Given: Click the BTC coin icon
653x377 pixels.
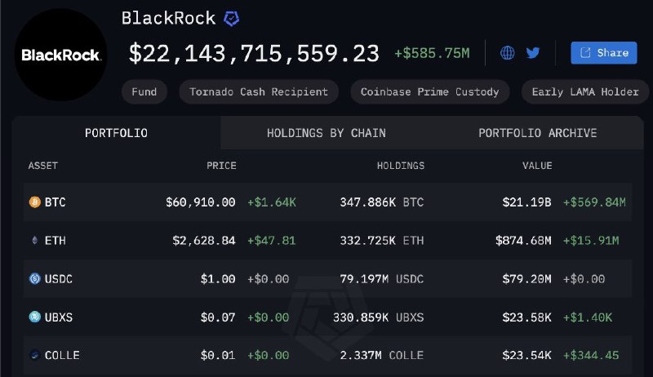Looking at the screenshot, I should coord(35,202).
